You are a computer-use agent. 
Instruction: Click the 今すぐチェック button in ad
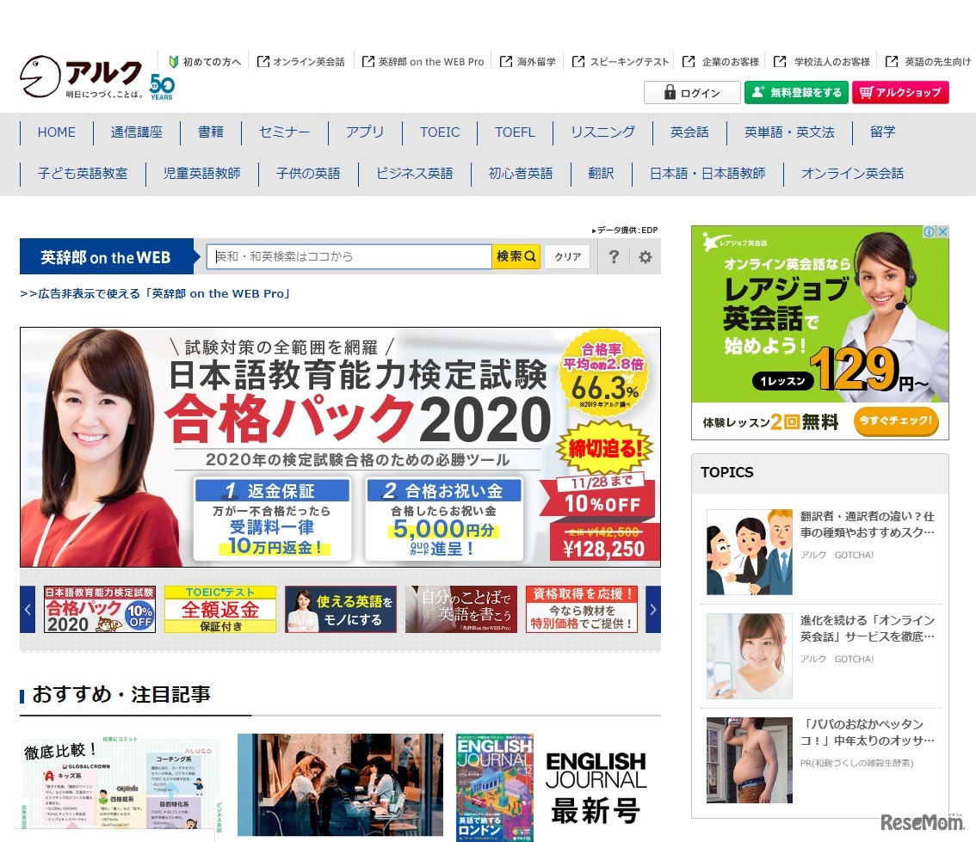click(x=895, y=421)
